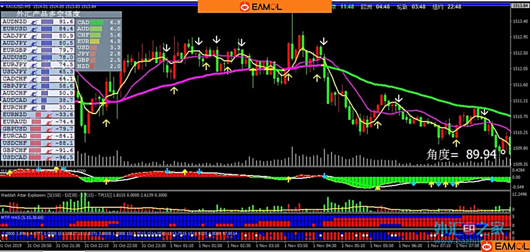Click the 84.4 strength value for EURUSD
The image size is (530, 252).
pyautogui.click(x=66, y=29)
